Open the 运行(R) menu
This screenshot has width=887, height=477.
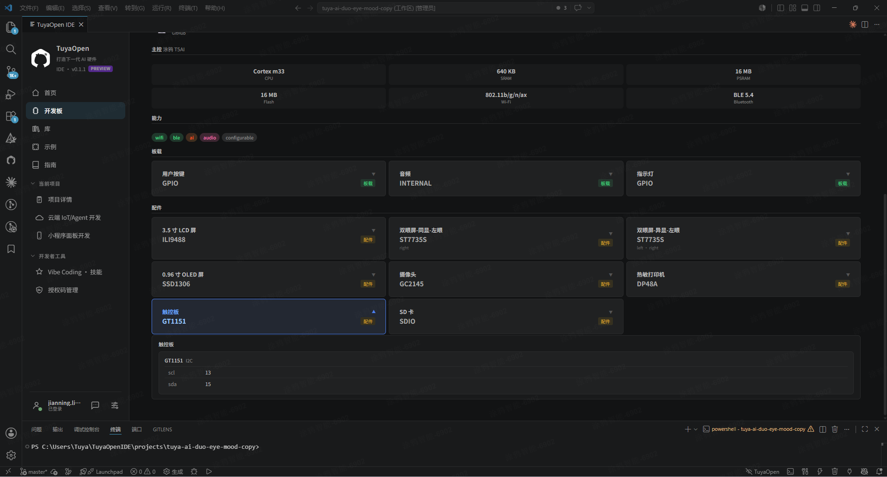(162, 8)
